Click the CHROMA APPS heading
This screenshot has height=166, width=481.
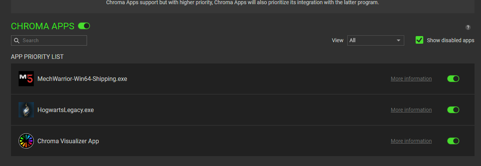43,26
